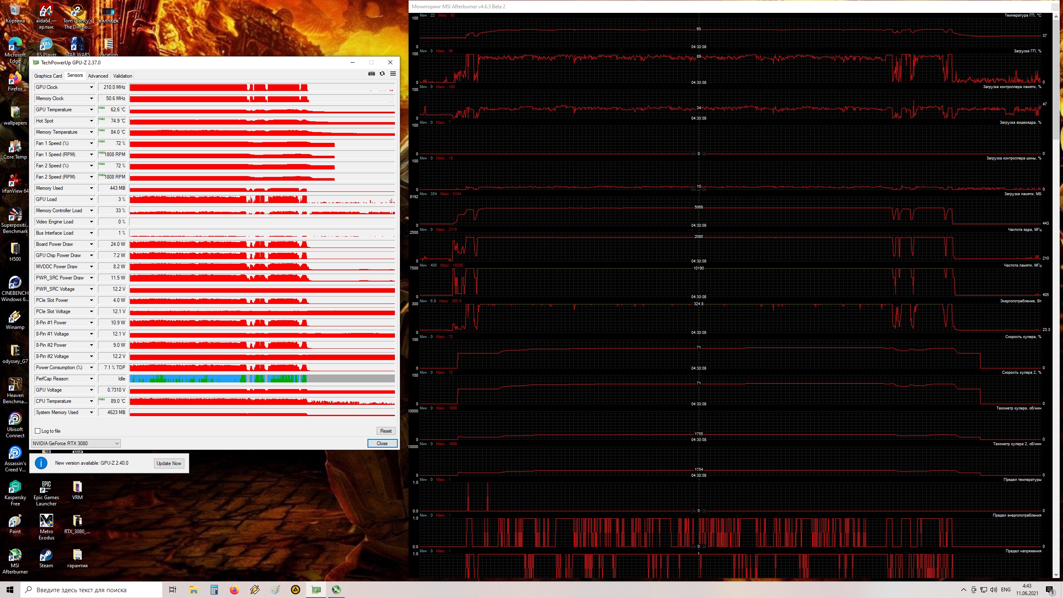Open Memory Temperature sensor dropdown

91,132
